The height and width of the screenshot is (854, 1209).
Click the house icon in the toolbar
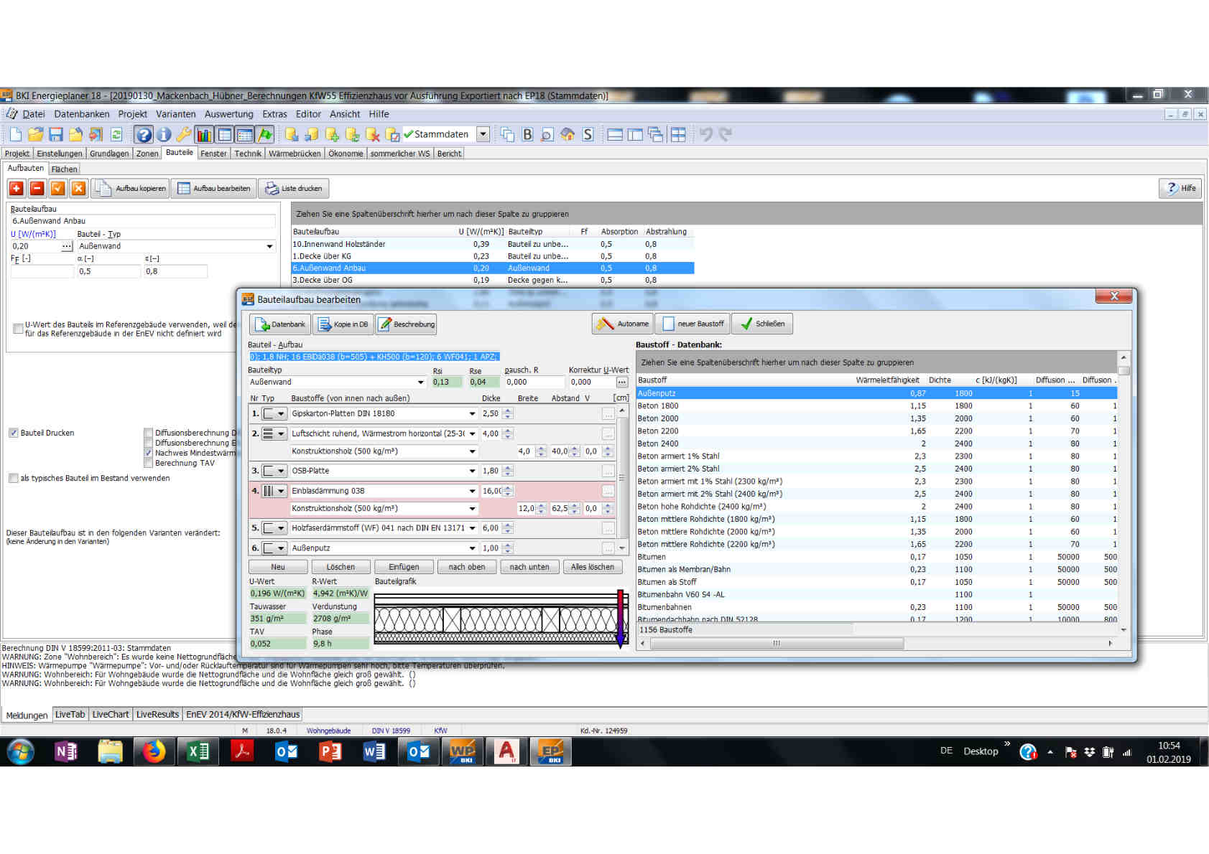tap(568, 134)
